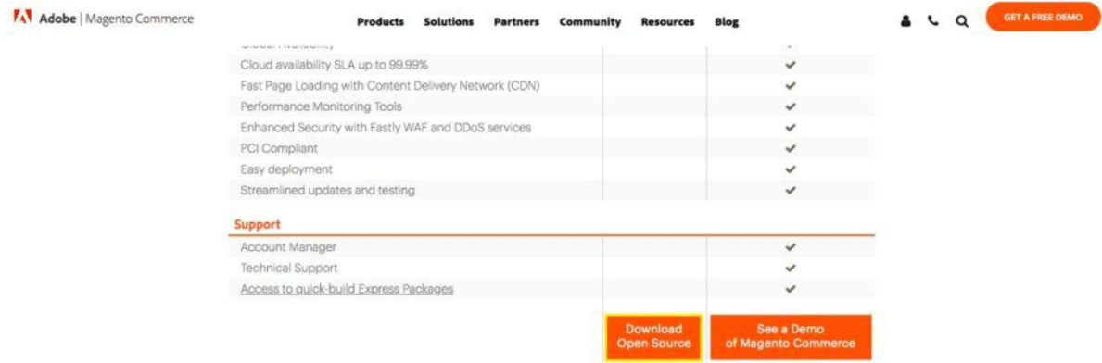The image size is (1102, 363).
Task: Select 'Cloud availability SLA up to 99.99%' text
Action: coord(335,65)
